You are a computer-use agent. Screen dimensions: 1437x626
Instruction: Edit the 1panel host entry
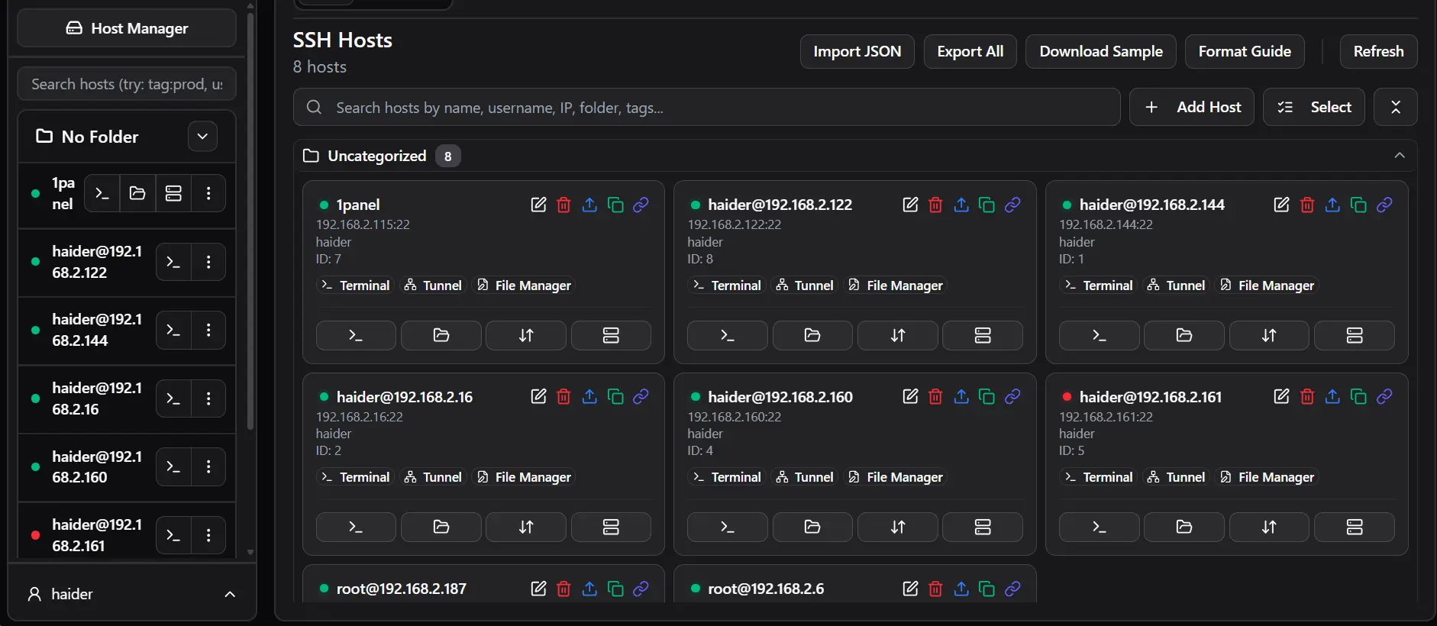538,205
